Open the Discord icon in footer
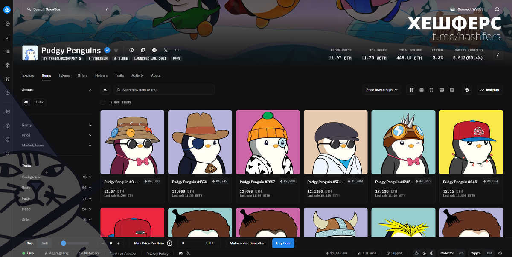This screenshot has height=257, width=512. pos(180,253)
